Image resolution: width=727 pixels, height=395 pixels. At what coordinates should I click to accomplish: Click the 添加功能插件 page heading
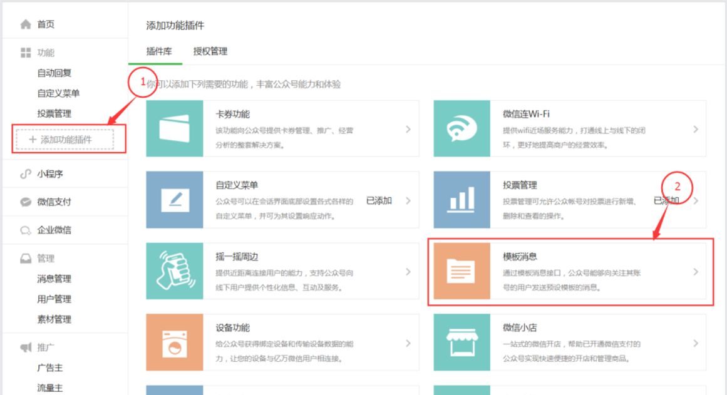point(175,26)
